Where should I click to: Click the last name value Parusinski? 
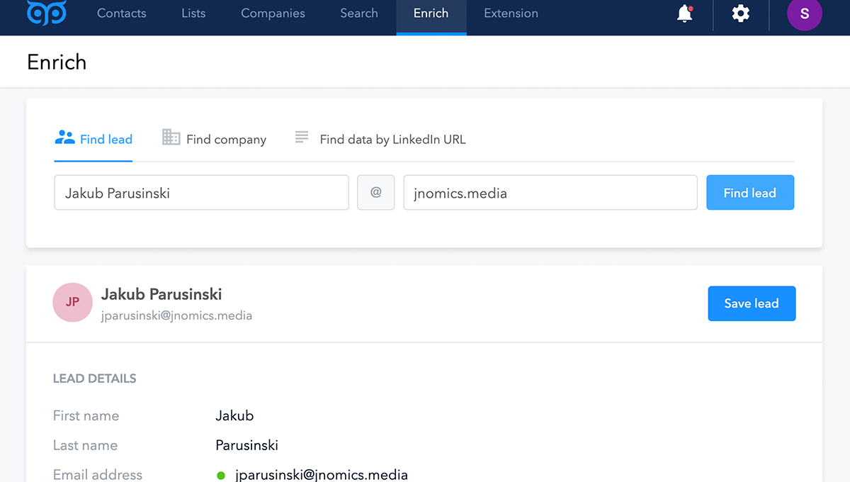coord(246,446)
